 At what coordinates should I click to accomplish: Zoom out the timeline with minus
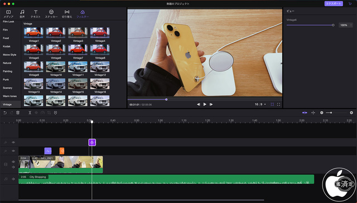pos(321,113)
